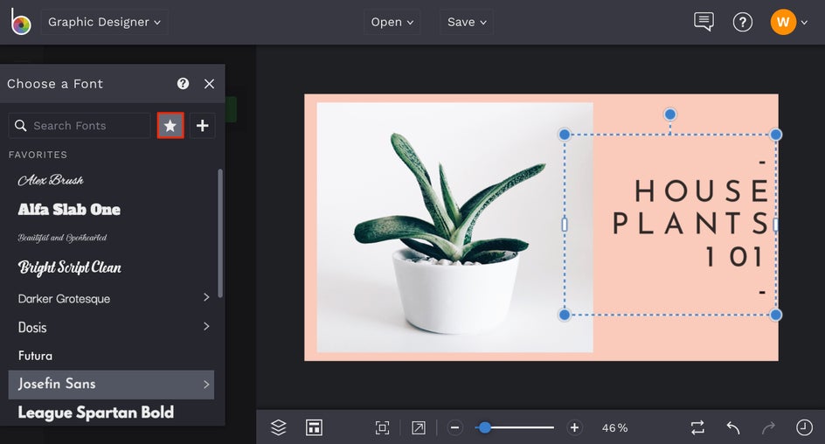Viewport: 825px width, 444px height.
Task: Select the Alfa Slab One font
Action: point(70,210)
